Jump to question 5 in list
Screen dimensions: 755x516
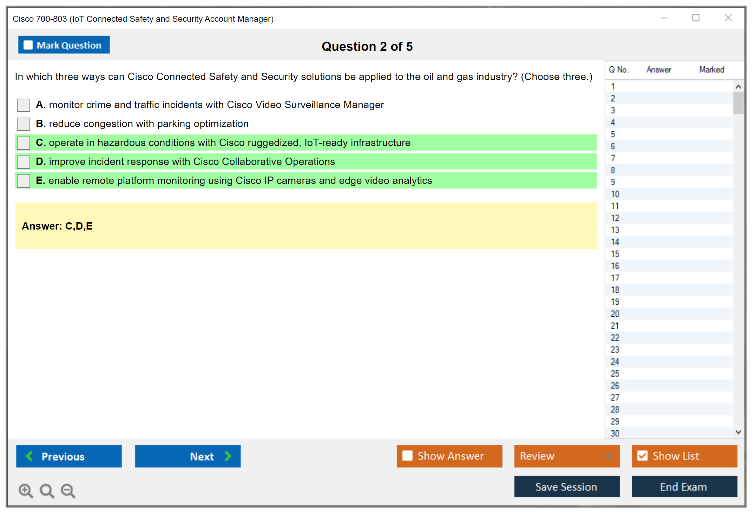pos(613,134)
